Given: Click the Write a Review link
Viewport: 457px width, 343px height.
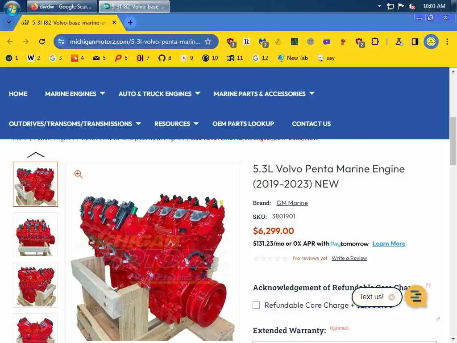Looking at the screenshot, I should 349,258.
